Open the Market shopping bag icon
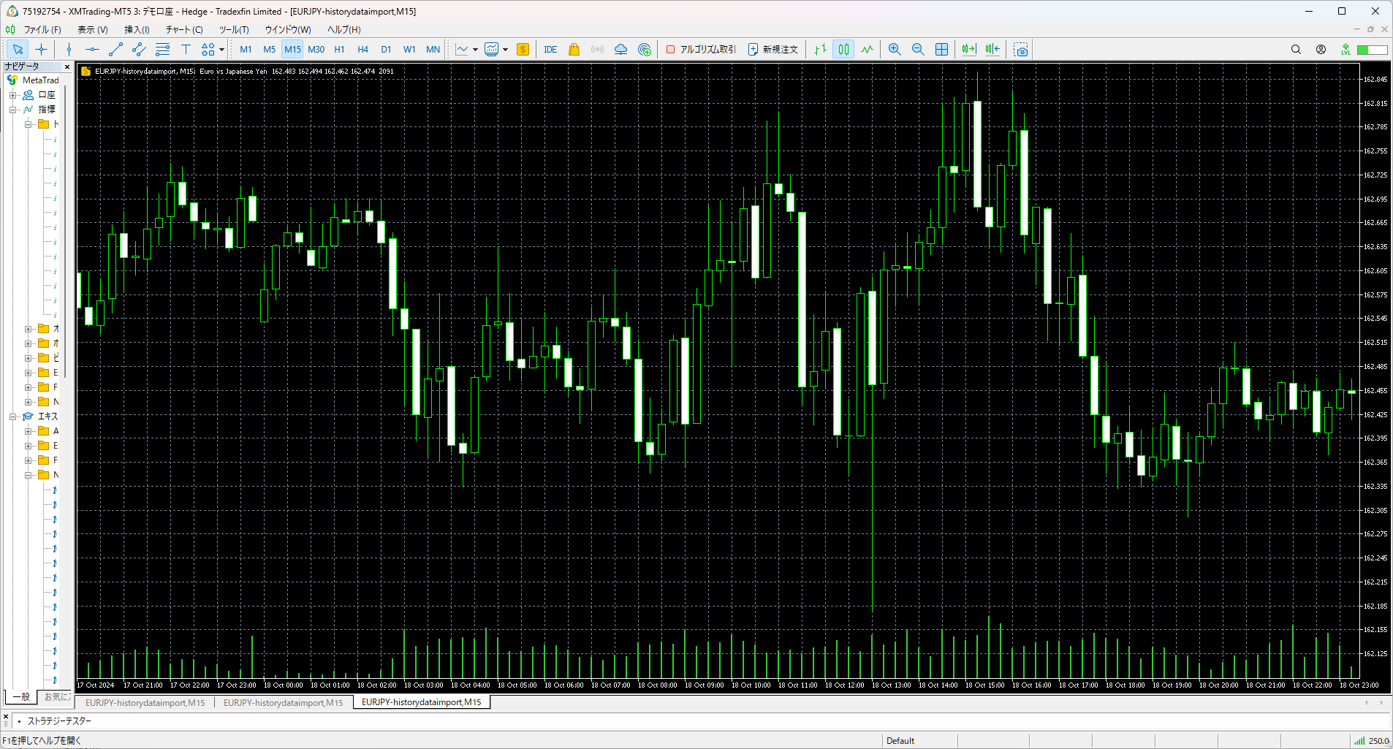The image size is (1393, 749). (574, 49)
